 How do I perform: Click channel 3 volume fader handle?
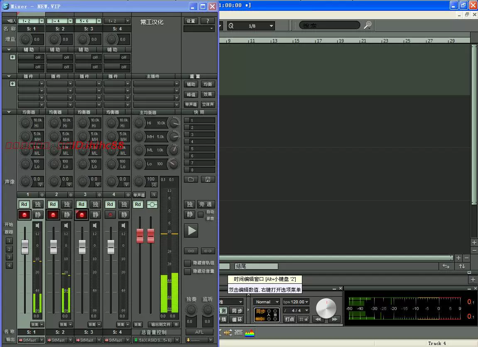(x=82, y=247)
